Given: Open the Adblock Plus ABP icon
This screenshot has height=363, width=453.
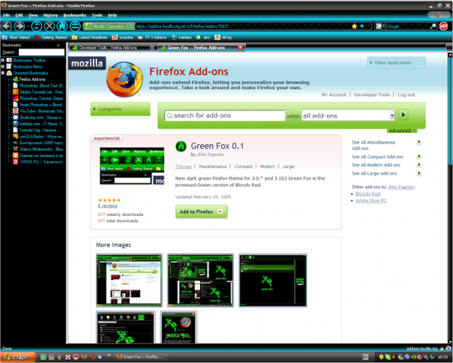Looking at the screenshot, I should click(x=443, y=26).
